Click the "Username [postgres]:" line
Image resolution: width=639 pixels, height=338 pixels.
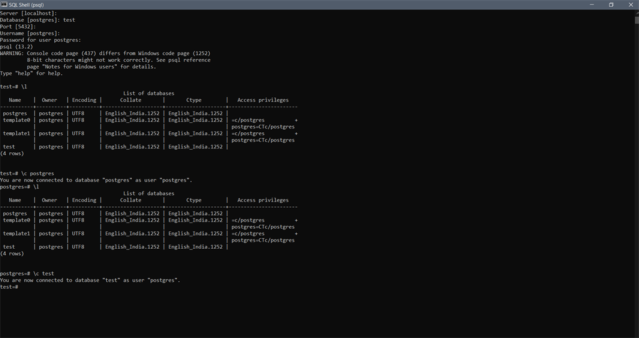30,33
